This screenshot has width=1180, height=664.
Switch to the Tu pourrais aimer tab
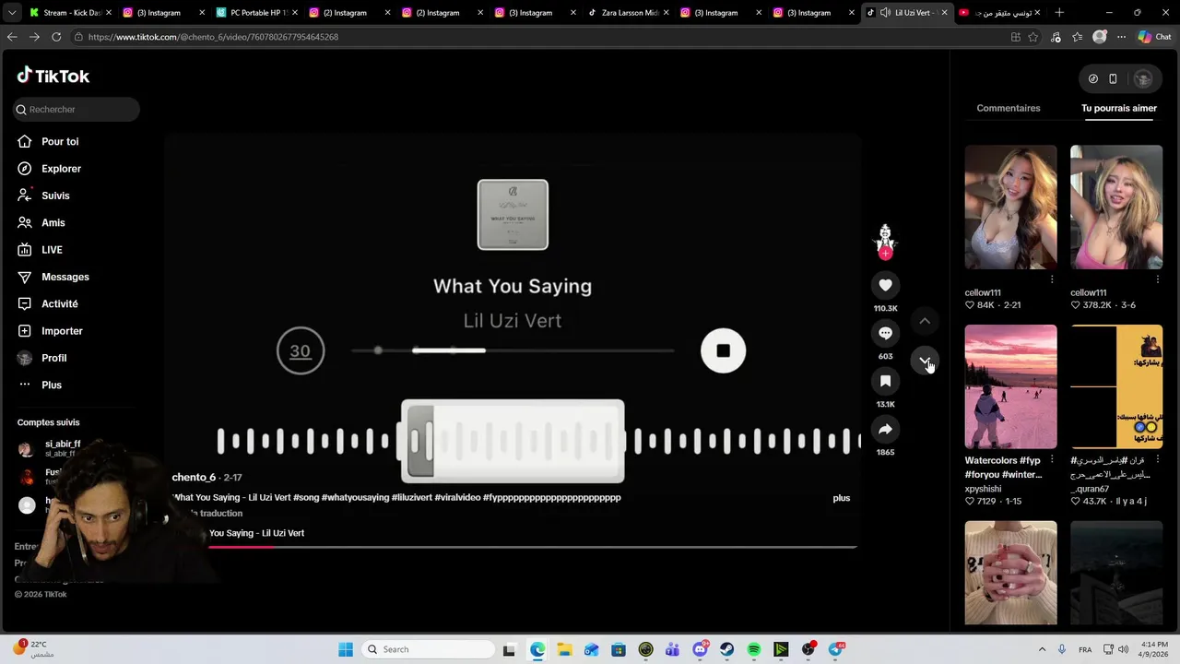point(1119,108)
